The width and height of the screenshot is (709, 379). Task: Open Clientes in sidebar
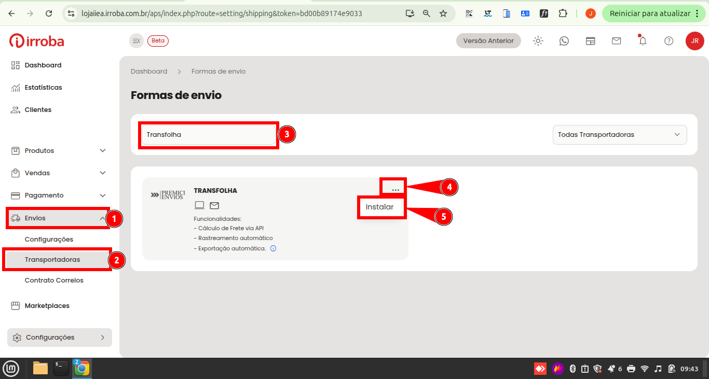[38, 110]
